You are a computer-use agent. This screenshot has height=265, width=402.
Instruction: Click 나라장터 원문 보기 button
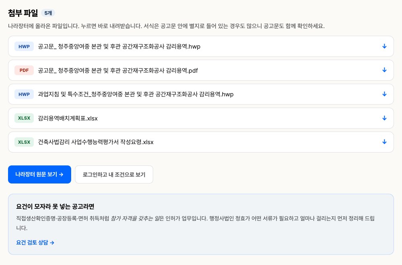pos(39,174)
